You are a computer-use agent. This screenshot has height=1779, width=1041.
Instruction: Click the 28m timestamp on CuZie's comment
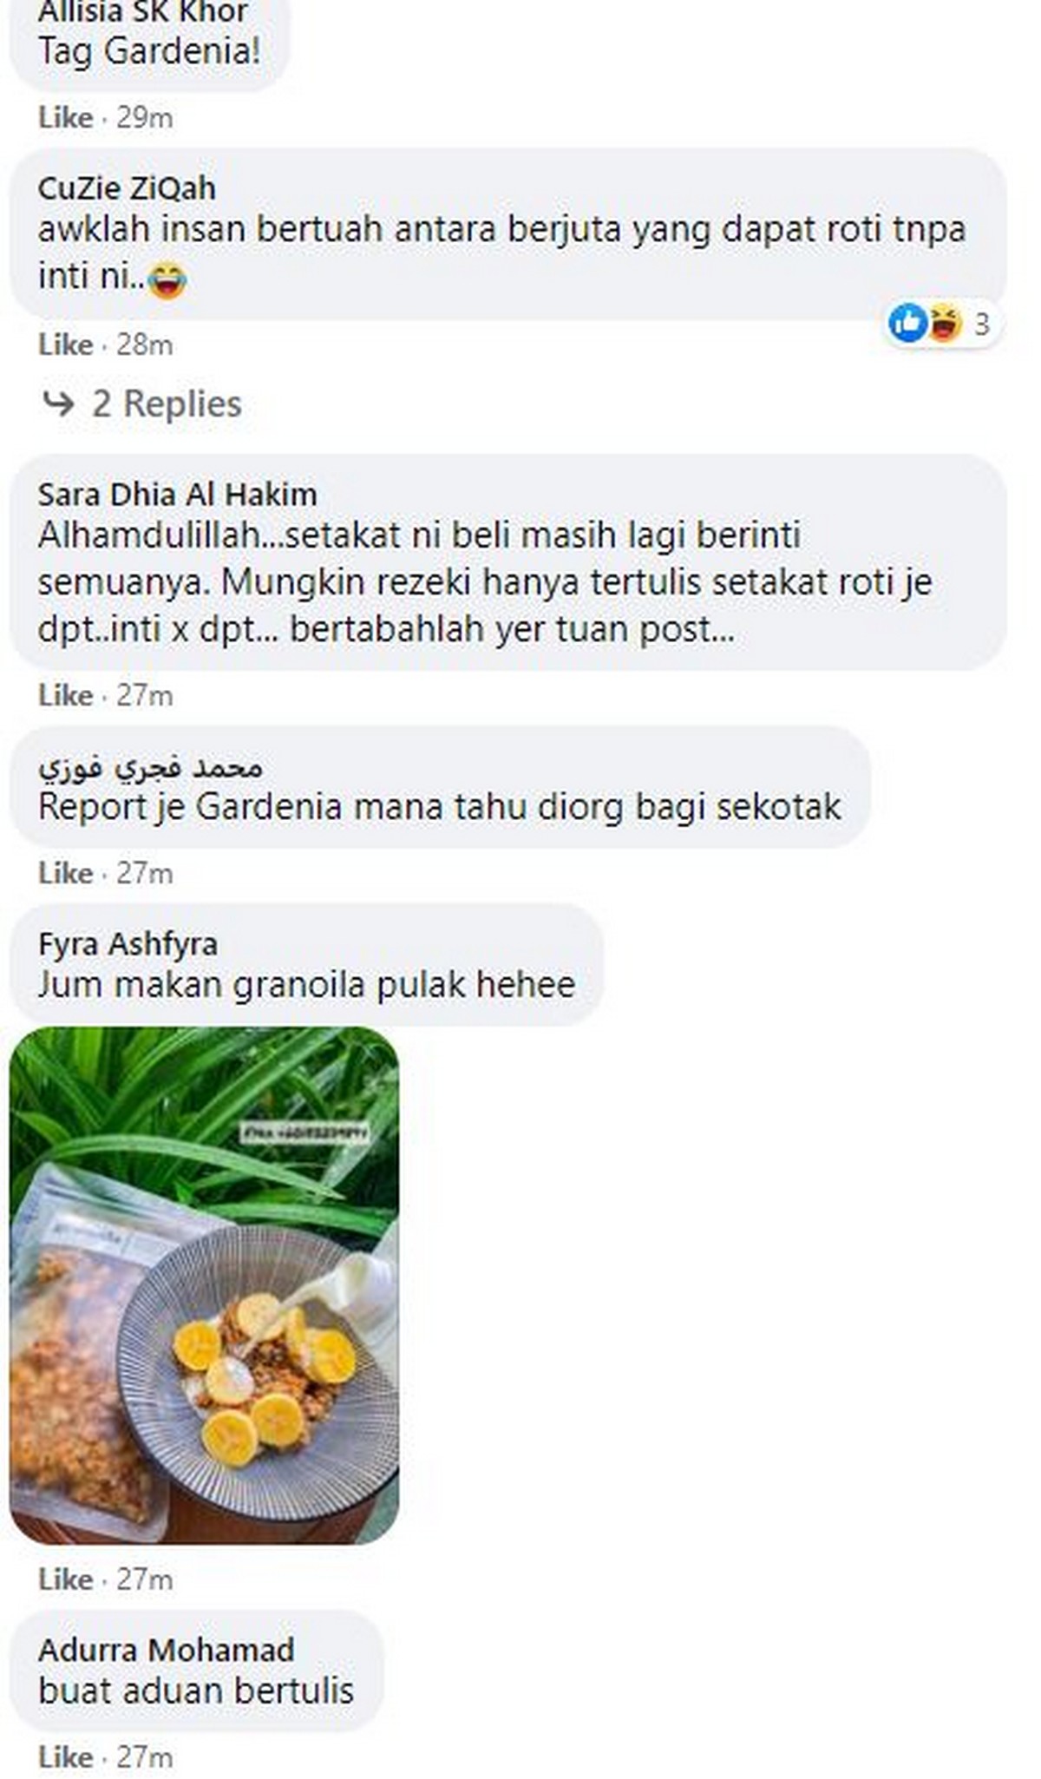(x=144, y=345)
